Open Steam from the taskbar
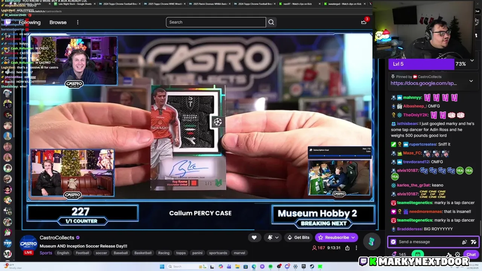 coord(312,266)
